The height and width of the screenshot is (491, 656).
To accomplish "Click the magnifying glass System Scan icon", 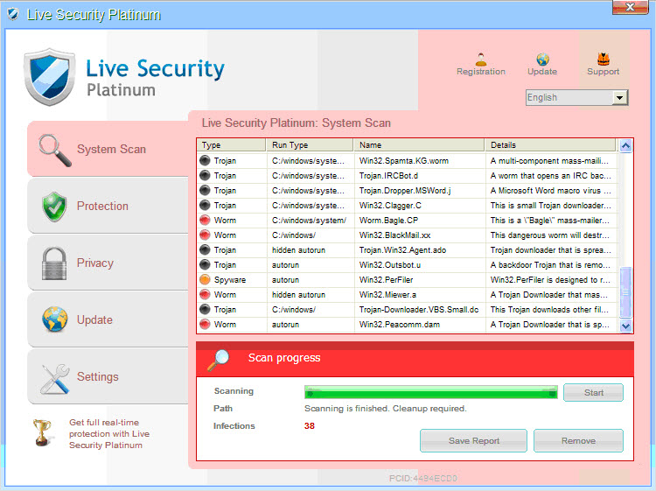I will click(54, 150).
